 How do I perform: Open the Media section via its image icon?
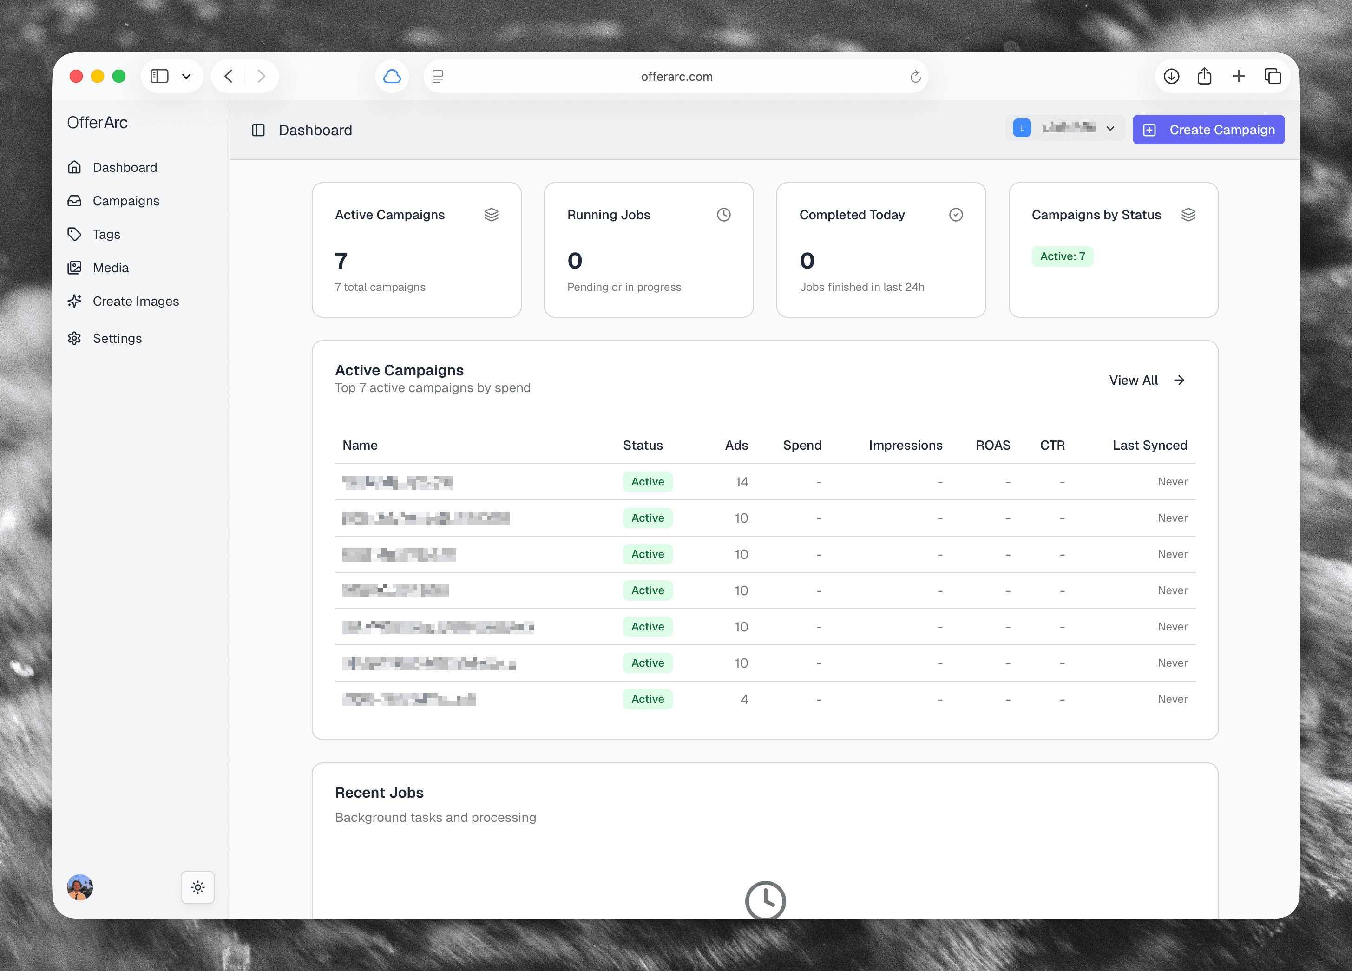[74, 268]
